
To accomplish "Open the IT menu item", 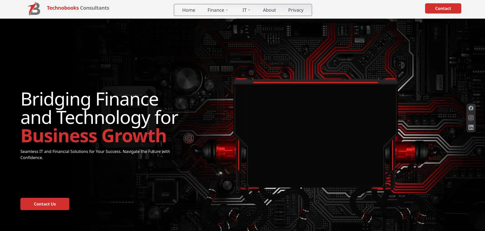I will click(244, 10).
